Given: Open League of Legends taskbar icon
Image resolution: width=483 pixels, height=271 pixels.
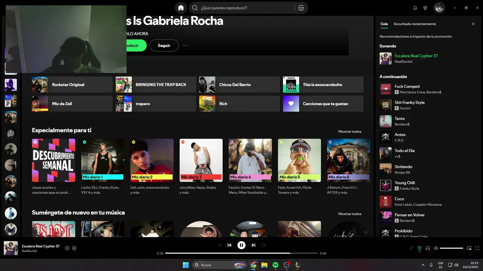Looking at the screenshot, I should point(298,265).
